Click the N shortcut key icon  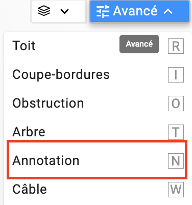click(176, 161)
